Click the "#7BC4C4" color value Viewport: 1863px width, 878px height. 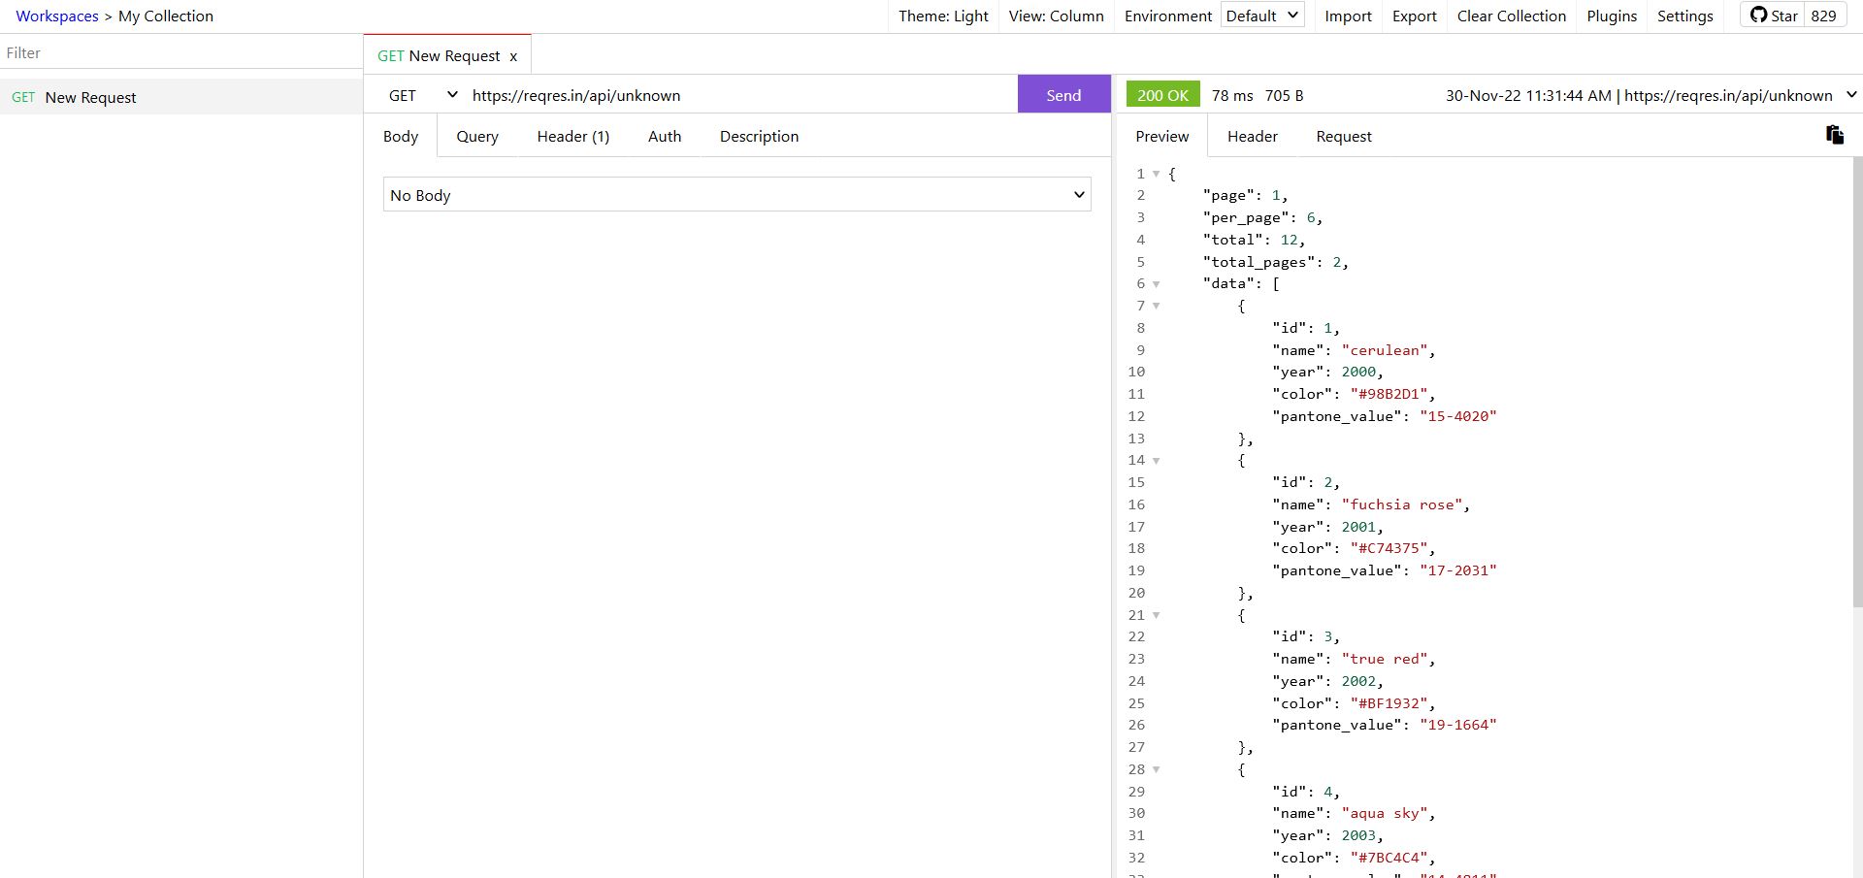(x=1389, y=858)
